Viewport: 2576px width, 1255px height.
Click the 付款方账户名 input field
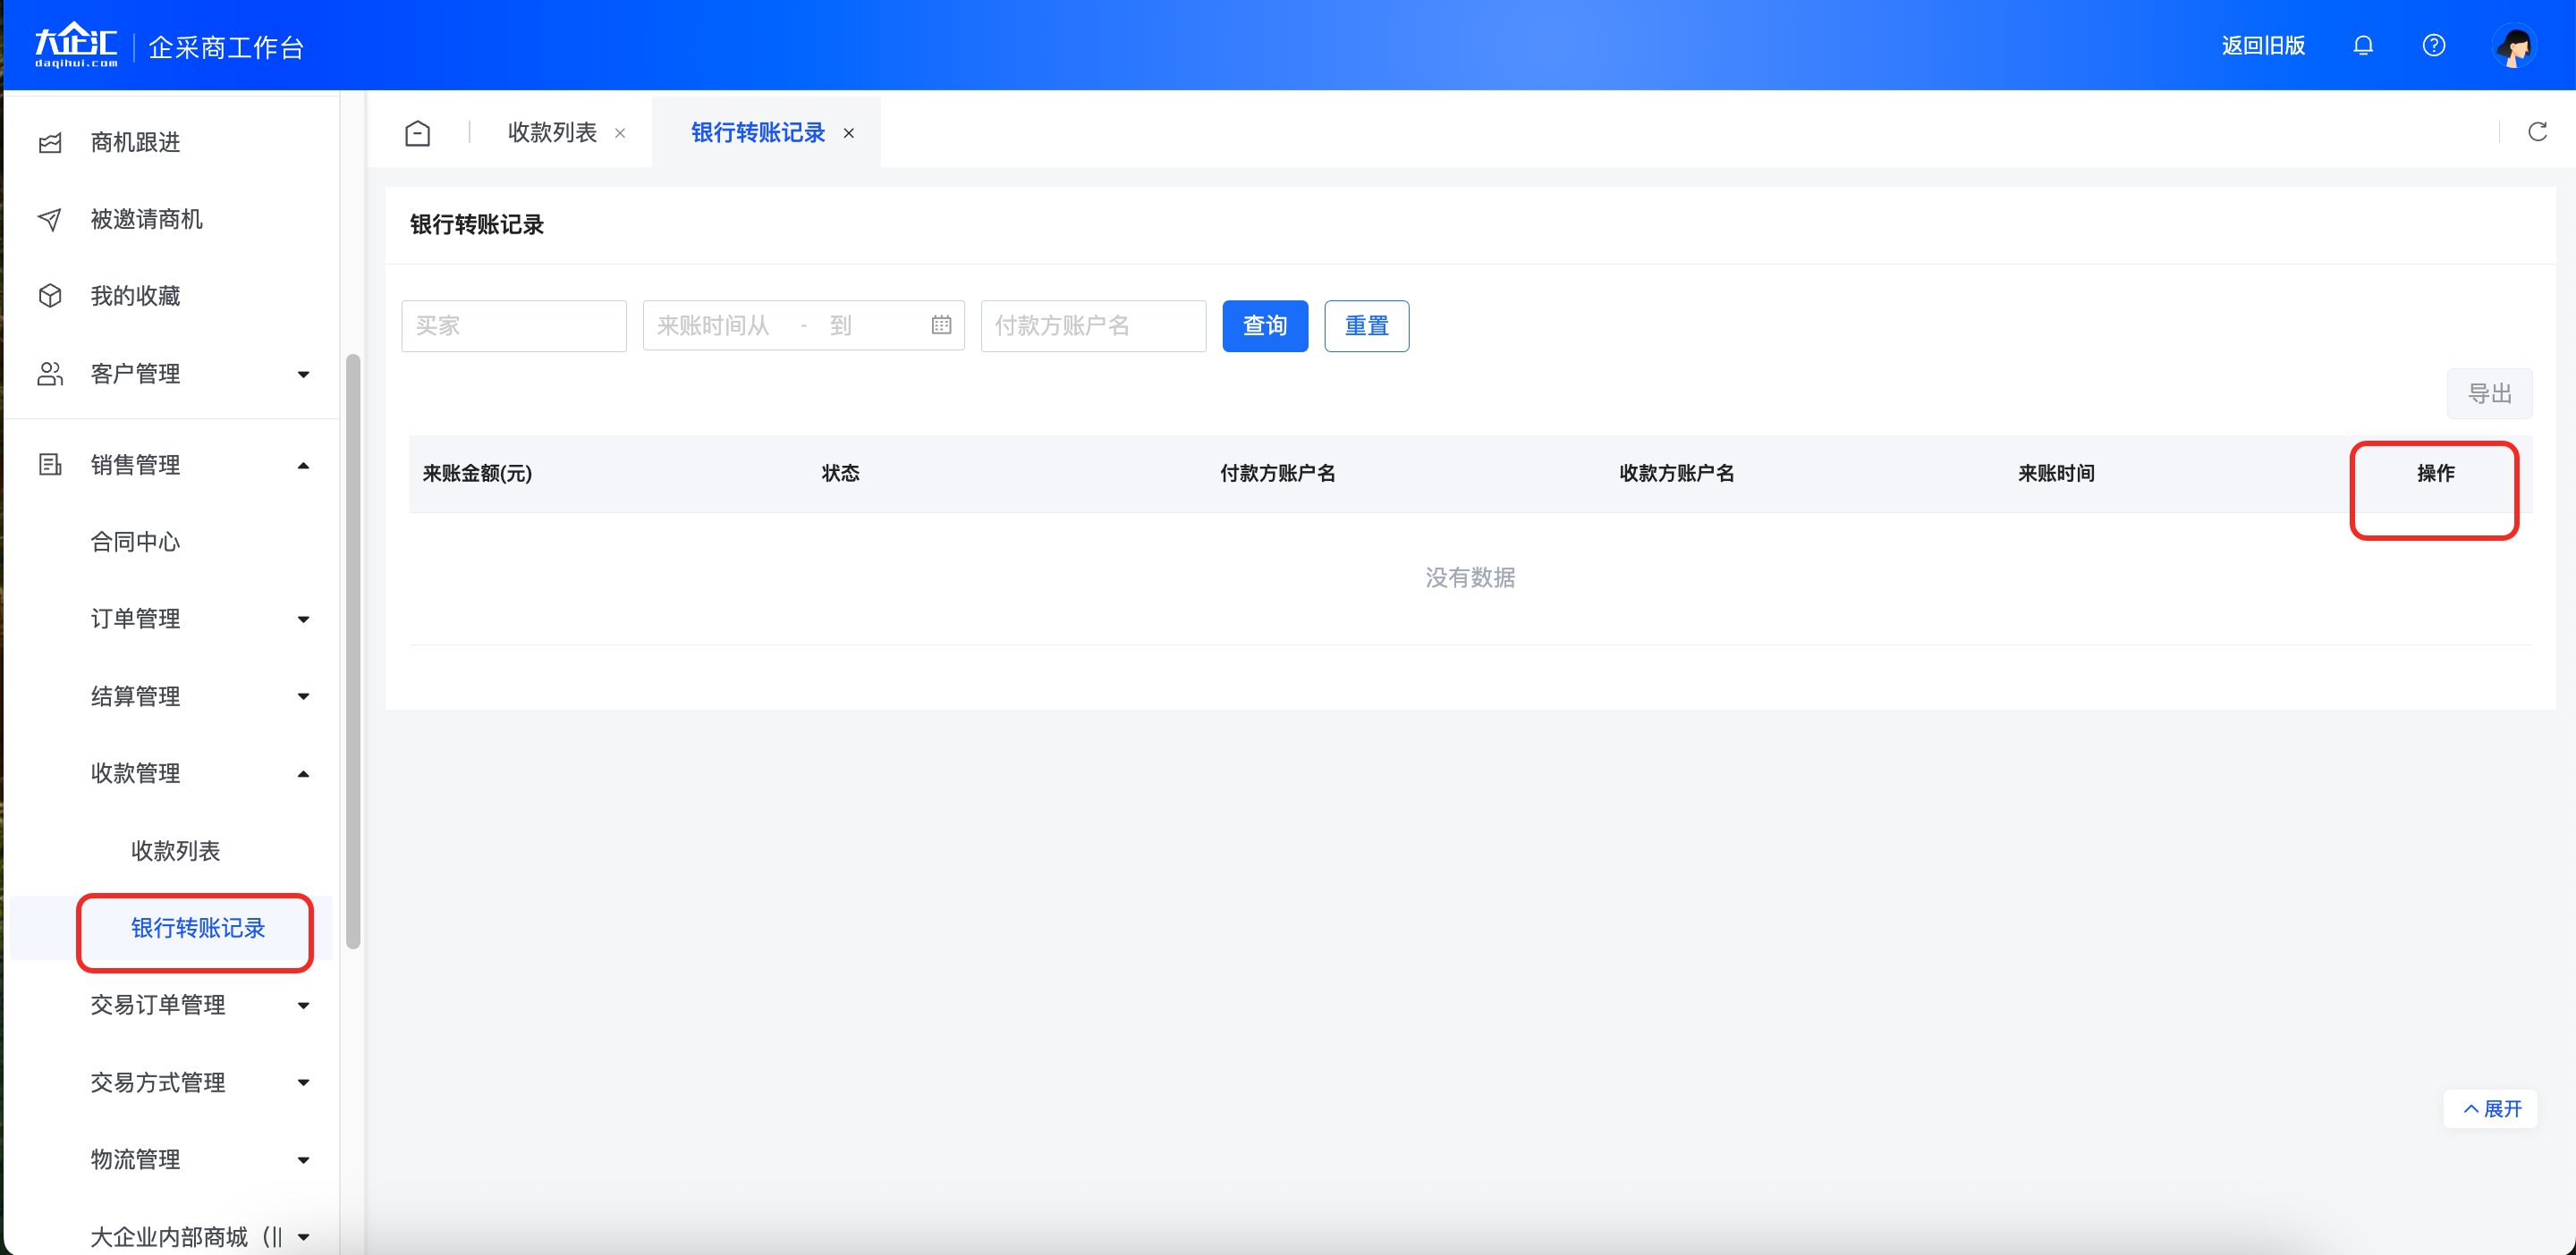(x=1092, y=325)
